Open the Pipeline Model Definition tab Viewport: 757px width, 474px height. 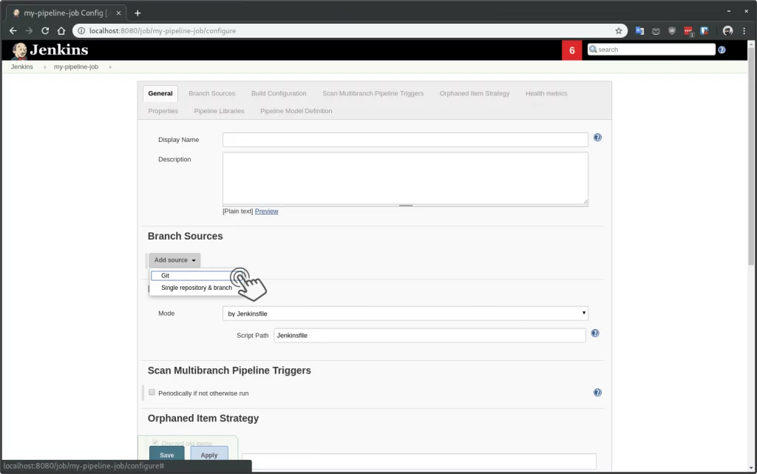[x=296, y=111]
